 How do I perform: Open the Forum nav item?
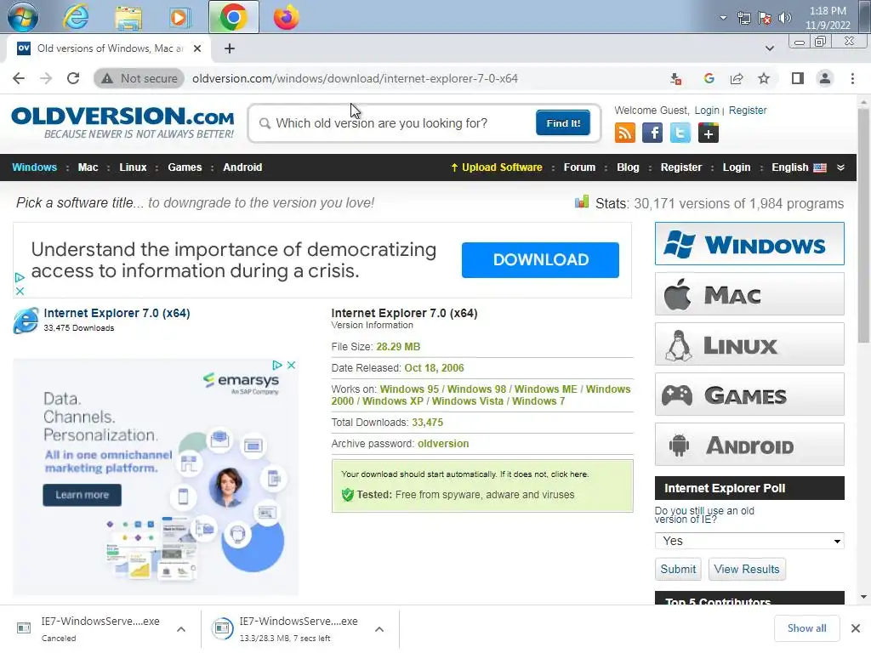click(579, 168)
